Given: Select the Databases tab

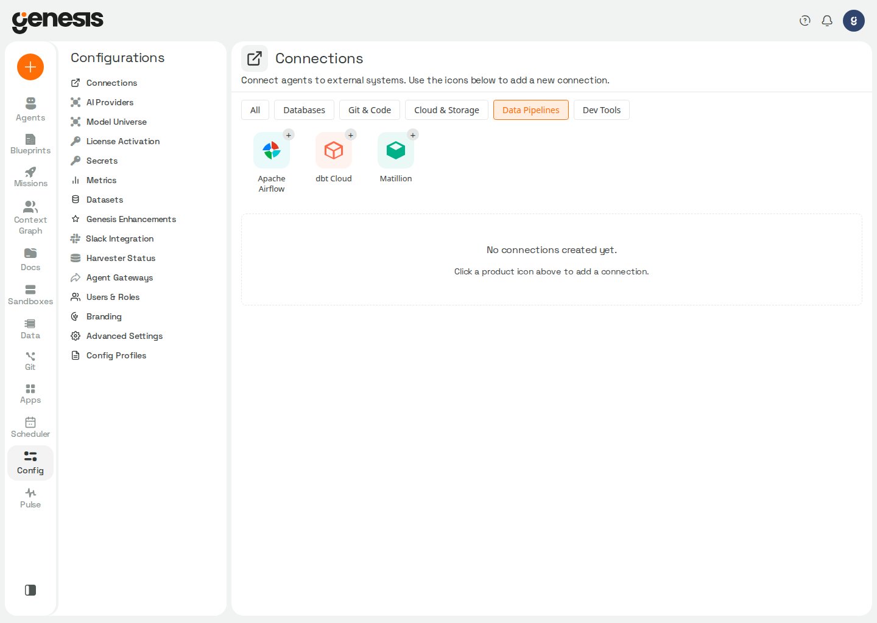Looking at the screenshot, I should coord(305,110).
